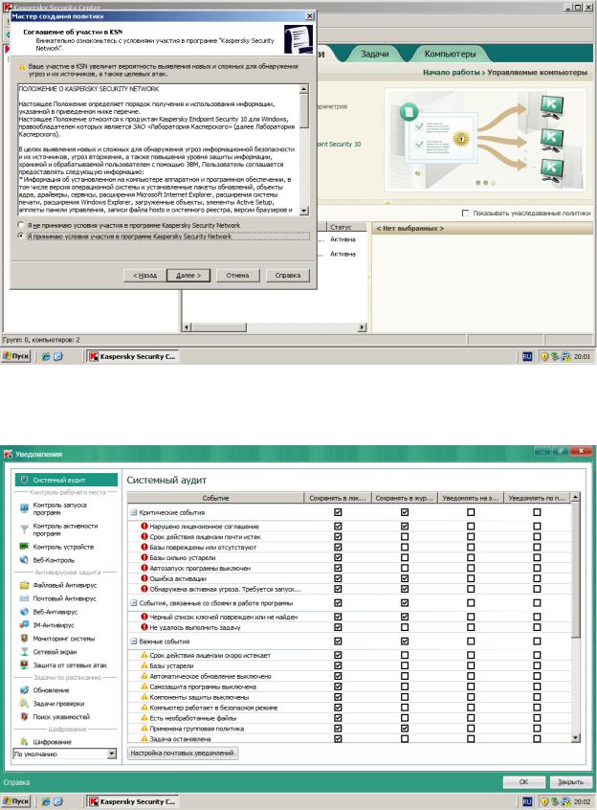Click the yellow shield tray icon near 20:02
Screen dimensions: 597x810
coord(543,801)
